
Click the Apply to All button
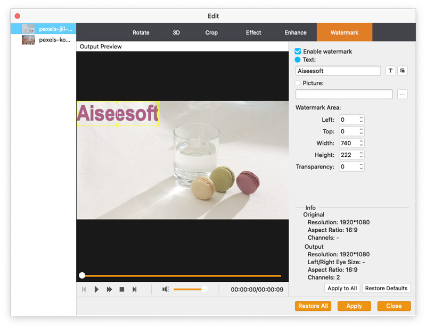tap(342, 288)
